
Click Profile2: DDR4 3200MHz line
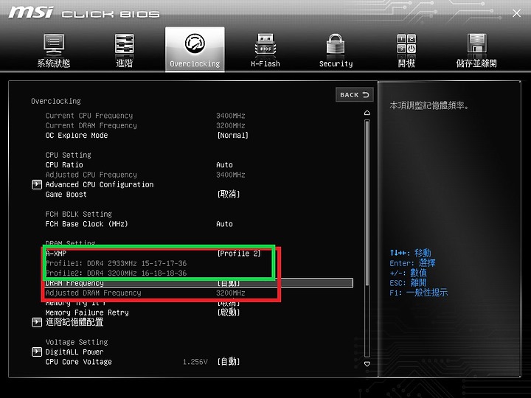tap(117, 273)
